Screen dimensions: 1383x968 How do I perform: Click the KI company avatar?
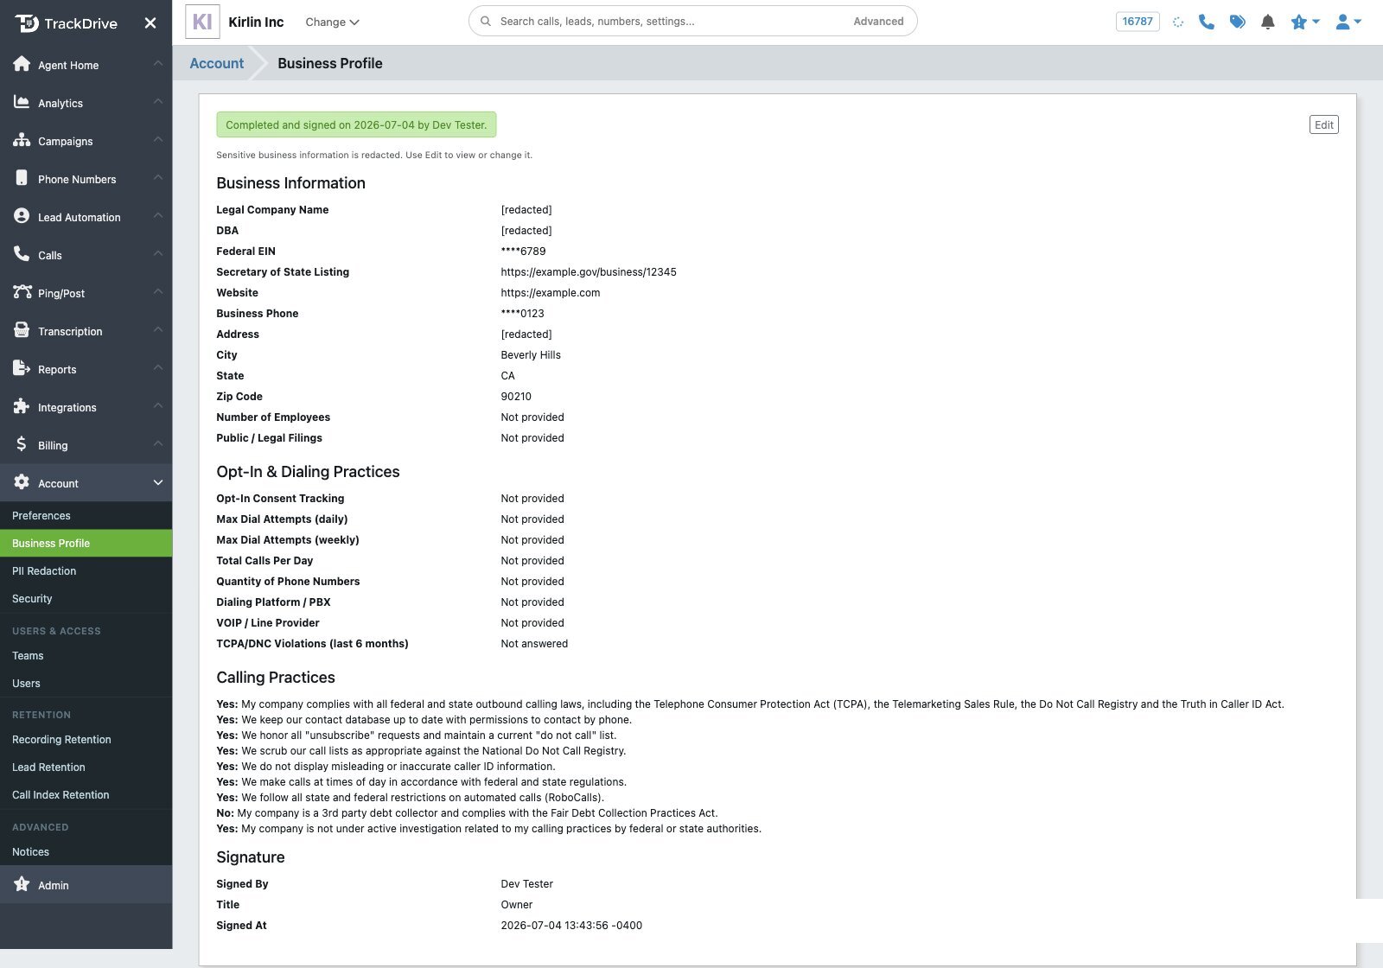click(202, 22)
